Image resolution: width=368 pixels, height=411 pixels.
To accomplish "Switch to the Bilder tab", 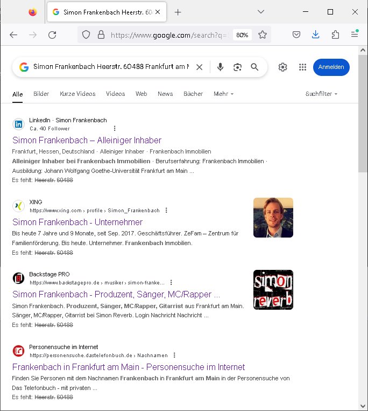I will (41, 94).
